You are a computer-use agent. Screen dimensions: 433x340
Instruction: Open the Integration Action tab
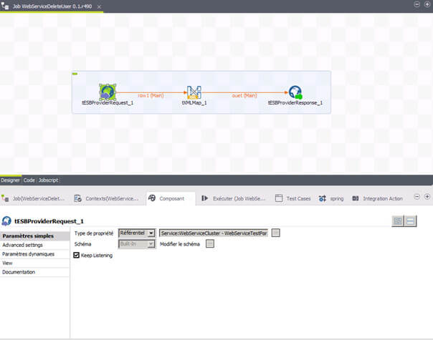(x=377, y=198)
